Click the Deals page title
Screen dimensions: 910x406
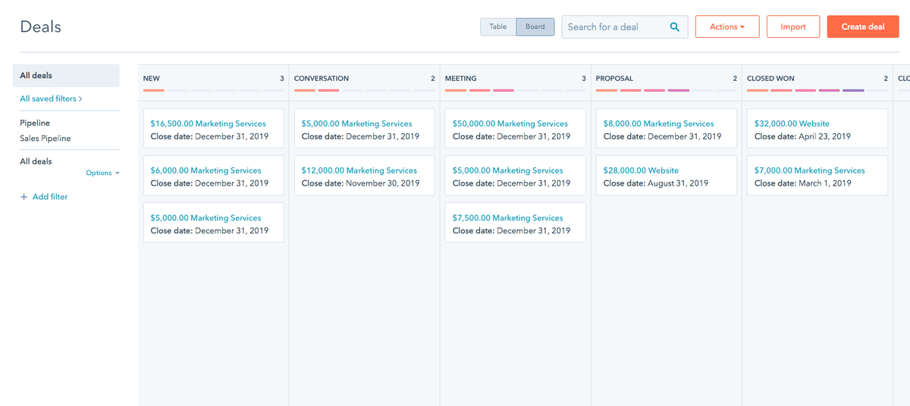tap(41, 27)
